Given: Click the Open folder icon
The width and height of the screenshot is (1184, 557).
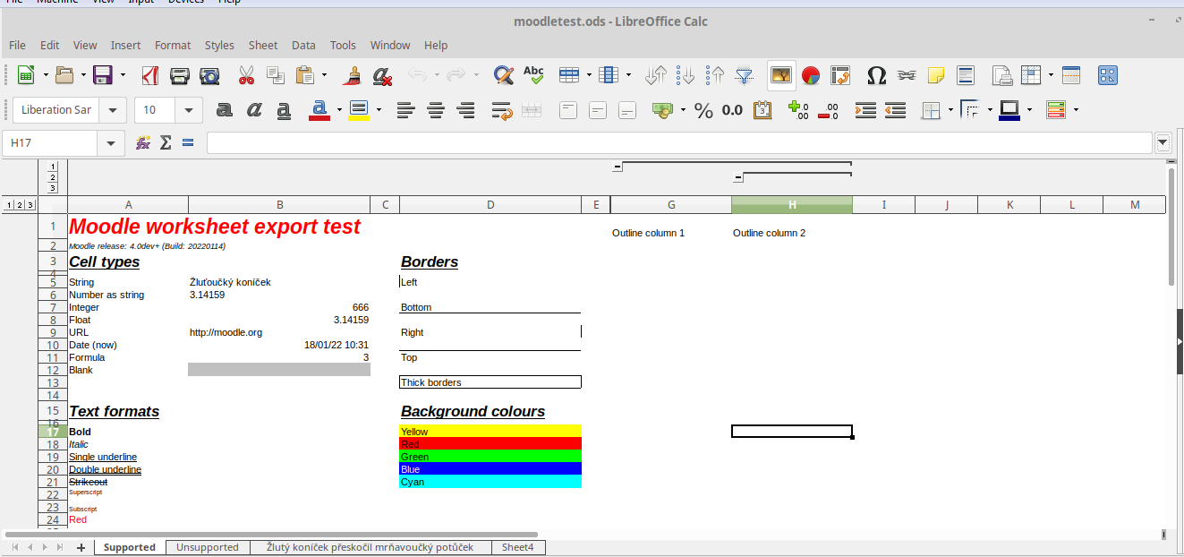Looking at the screenshot, I should (64, 75).
